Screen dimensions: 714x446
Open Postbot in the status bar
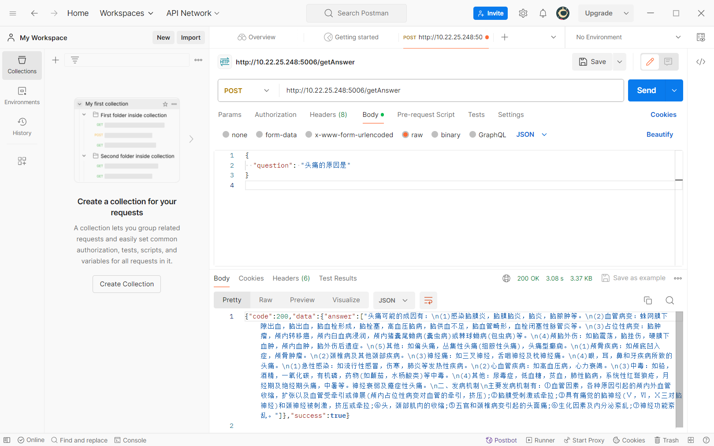[502, 440]
